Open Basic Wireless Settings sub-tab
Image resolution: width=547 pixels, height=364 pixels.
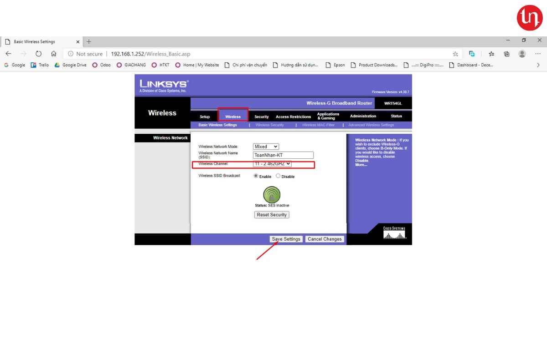[x=217, y=125]
